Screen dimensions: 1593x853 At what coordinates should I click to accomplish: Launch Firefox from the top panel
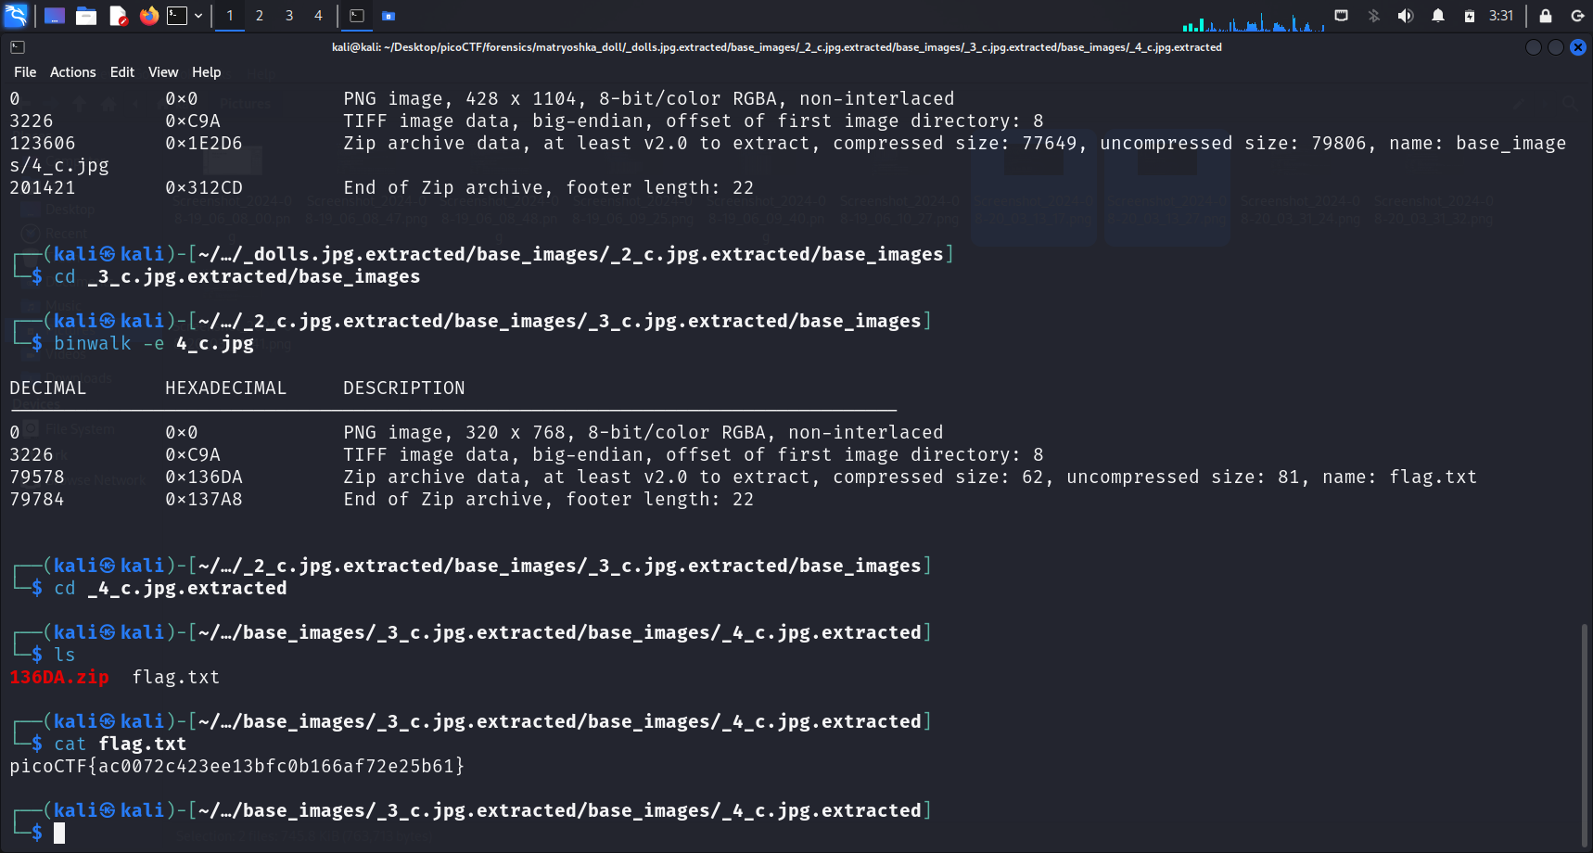148,16
